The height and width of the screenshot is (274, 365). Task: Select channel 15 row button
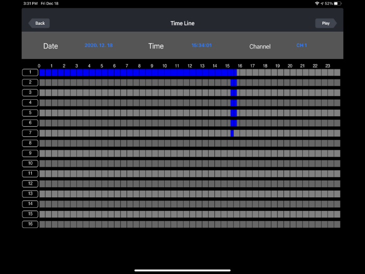pyautogui.click(x=30, y=214)
